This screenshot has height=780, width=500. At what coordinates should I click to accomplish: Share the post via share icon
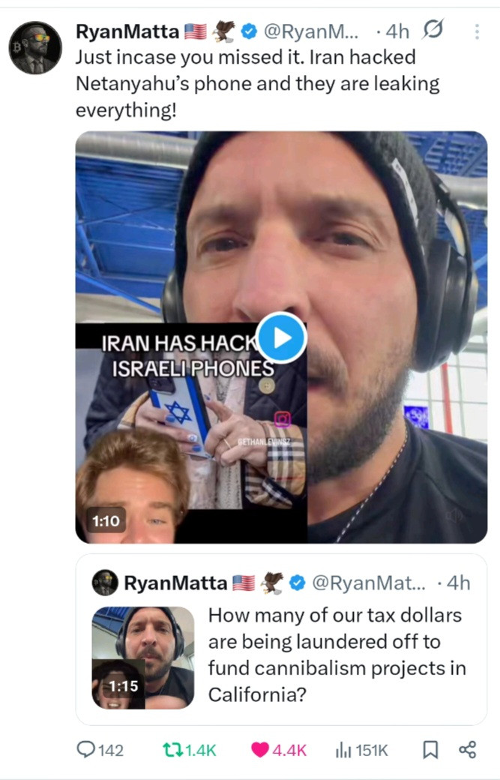click(x=467, y=749)
